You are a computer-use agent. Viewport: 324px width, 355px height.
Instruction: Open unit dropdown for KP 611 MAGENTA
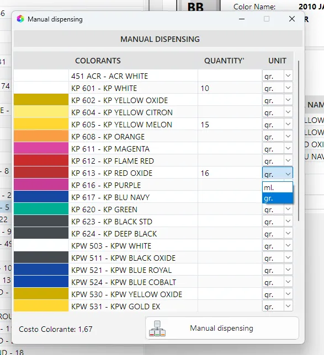coord(288,148)
